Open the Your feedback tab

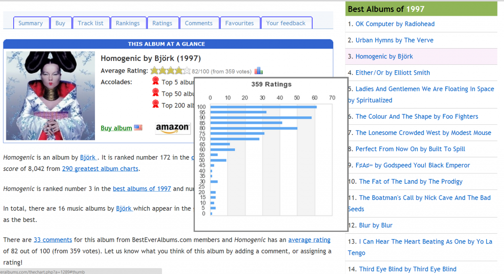[285, 23]
